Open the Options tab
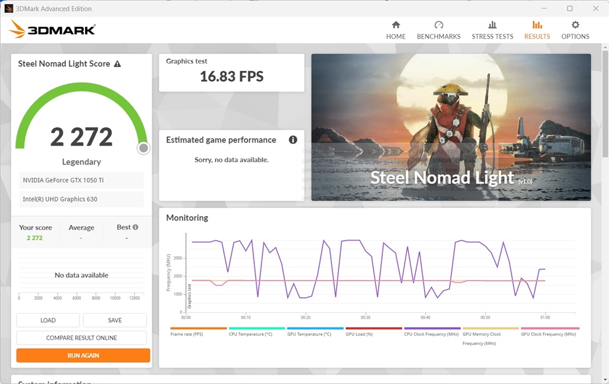This screenshot has height=384, width=609. pyautogui.click(x=575, y=30)
